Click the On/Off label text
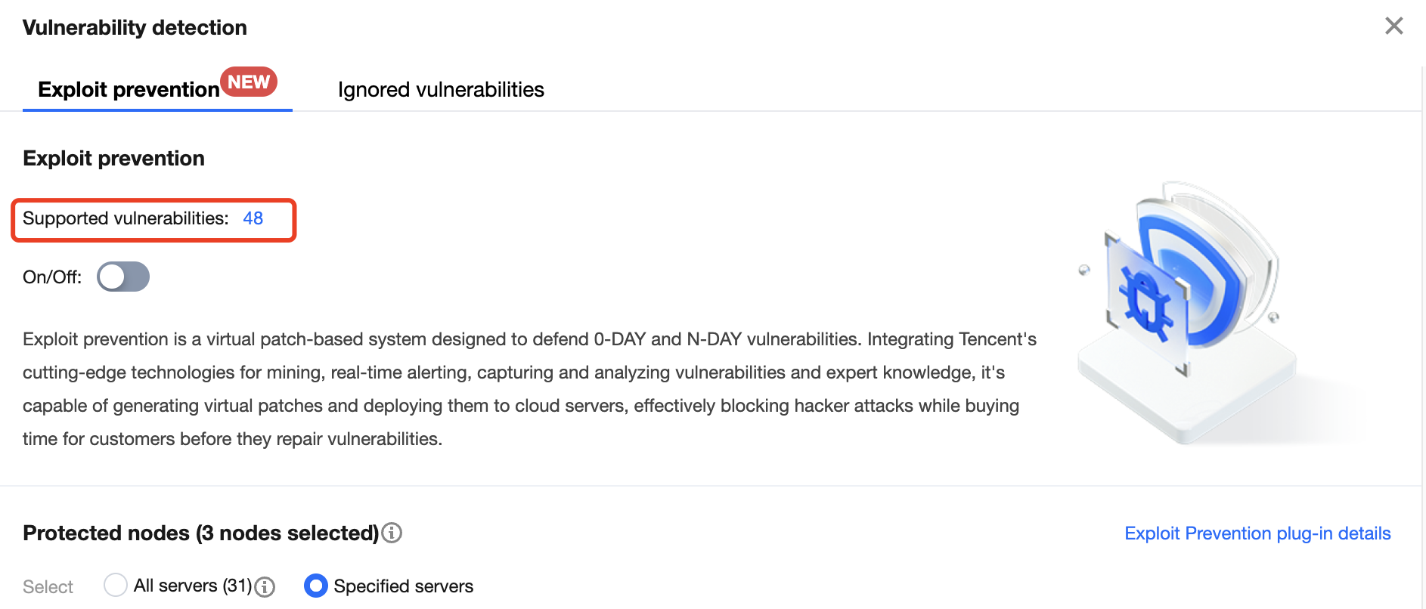The image size is (1426, 609). (x=52, y=277)
